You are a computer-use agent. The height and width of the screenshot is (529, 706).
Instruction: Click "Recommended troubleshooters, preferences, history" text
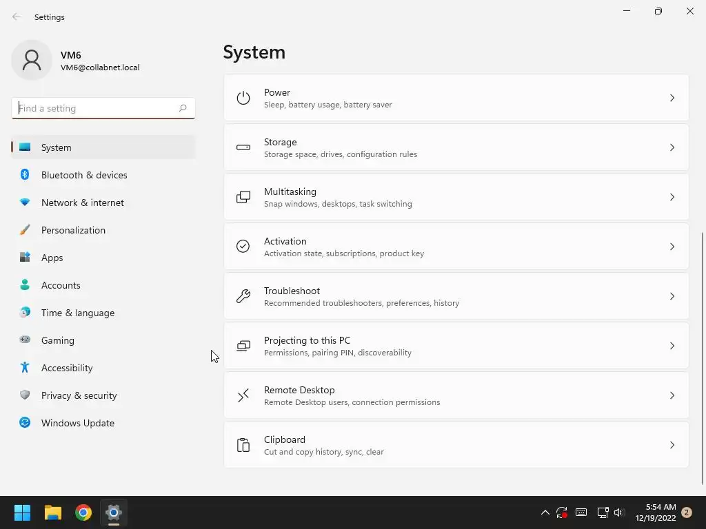361,303
